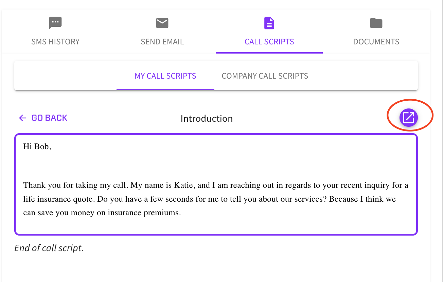Click the purple-bordered script box's empty bottom area
This screenshot has height=282, width=443.
click(216, 225)
